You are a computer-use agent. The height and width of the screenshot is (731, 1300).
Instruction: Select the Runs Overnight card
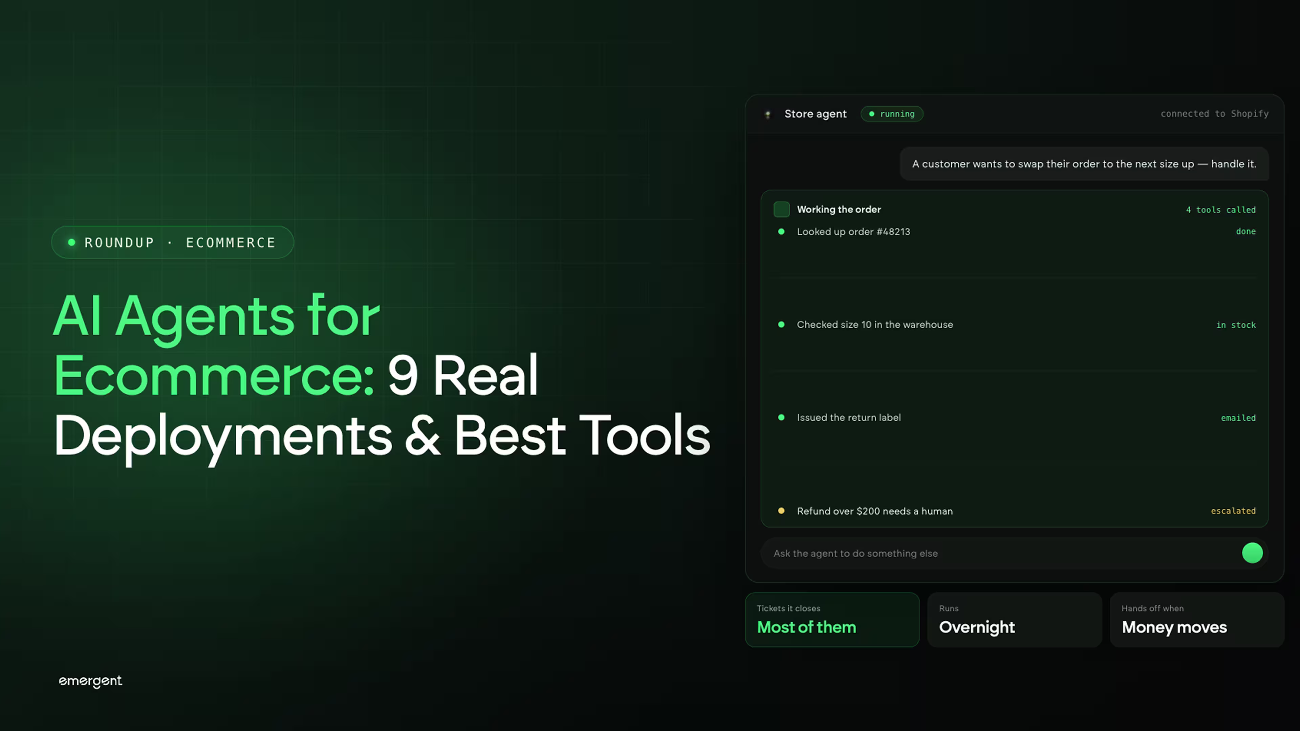tap(1014, 620)
